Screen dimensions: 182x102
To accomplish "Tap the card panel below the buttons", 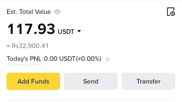I will (91, 101).
